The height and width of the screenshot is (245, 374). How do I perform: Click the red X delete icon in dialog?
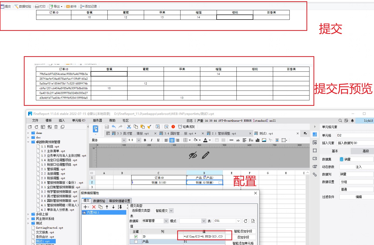(x=94, y=207)
